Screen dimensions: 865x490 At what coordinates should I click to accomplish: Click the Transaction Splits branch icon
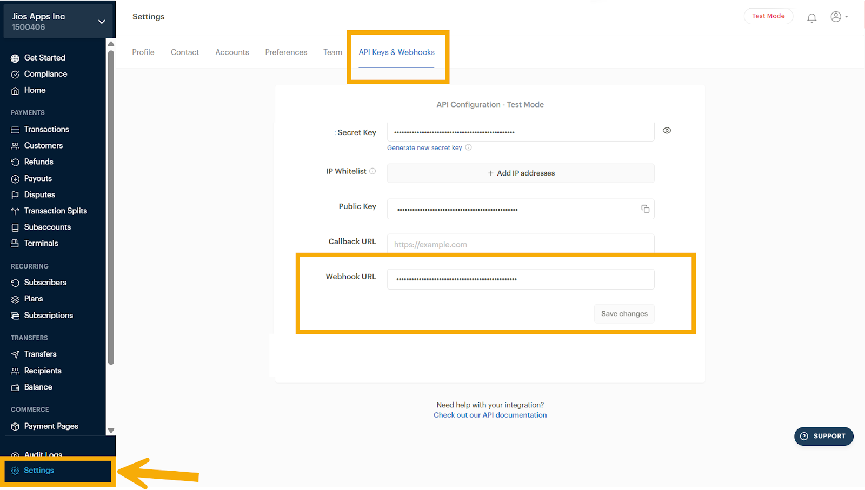point(15,211)
